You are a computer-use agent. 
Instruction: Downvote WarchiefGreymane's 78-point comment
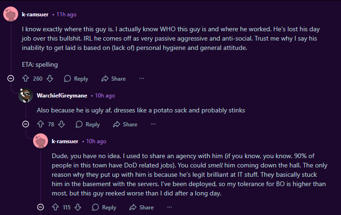click(62, 125)
